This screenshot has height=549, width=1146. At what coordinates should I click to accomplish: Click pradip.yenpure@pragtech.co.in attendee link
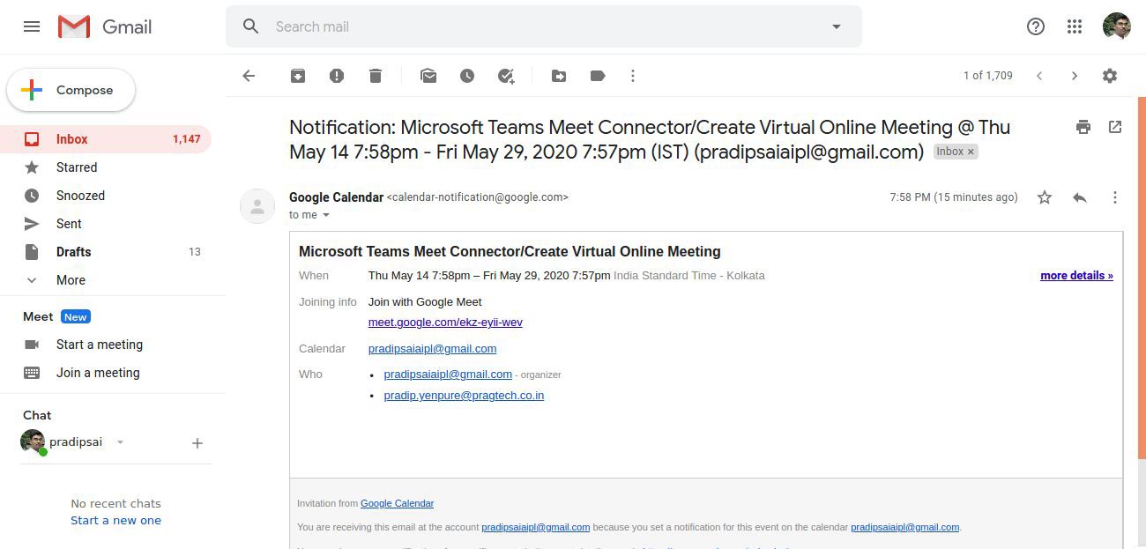[464, 396]
